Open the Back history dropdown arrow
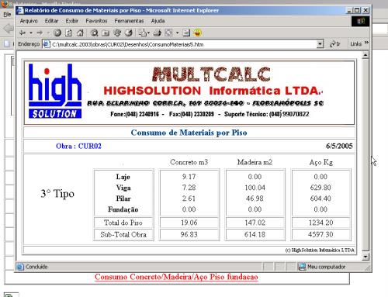 pyautogui.click(x=31, y=33)
